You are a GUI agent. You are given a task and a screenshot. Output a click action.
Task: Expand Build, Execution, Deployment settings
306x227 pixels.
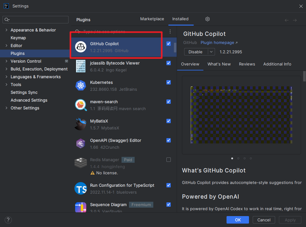7,69
